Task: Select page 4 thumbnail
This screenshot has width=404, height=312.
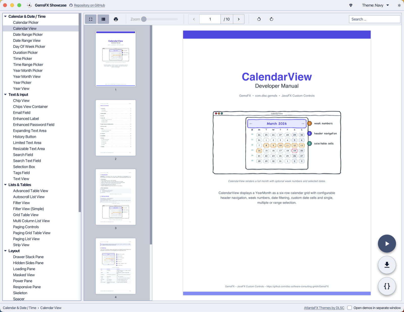Action: pos(116,266)
